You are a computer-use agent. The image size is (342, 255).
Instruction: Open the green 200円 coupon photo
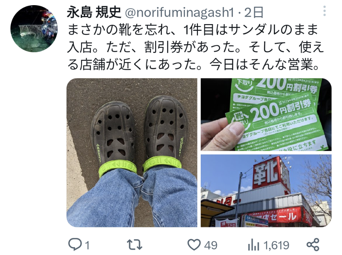pos(266,115)
